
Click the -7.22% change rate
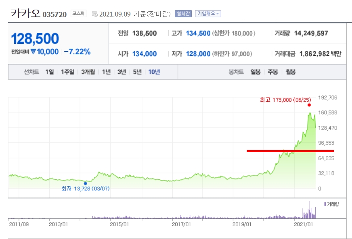pyautogui.click(x=77, y=52)
